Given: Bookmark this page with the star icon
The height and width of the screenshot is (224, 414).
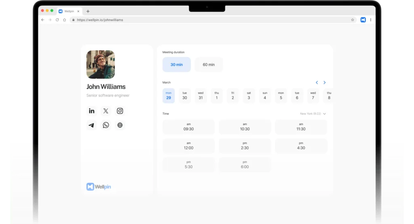Looking at the screenshot, I should pyautogui.click(x=353, y=20).
